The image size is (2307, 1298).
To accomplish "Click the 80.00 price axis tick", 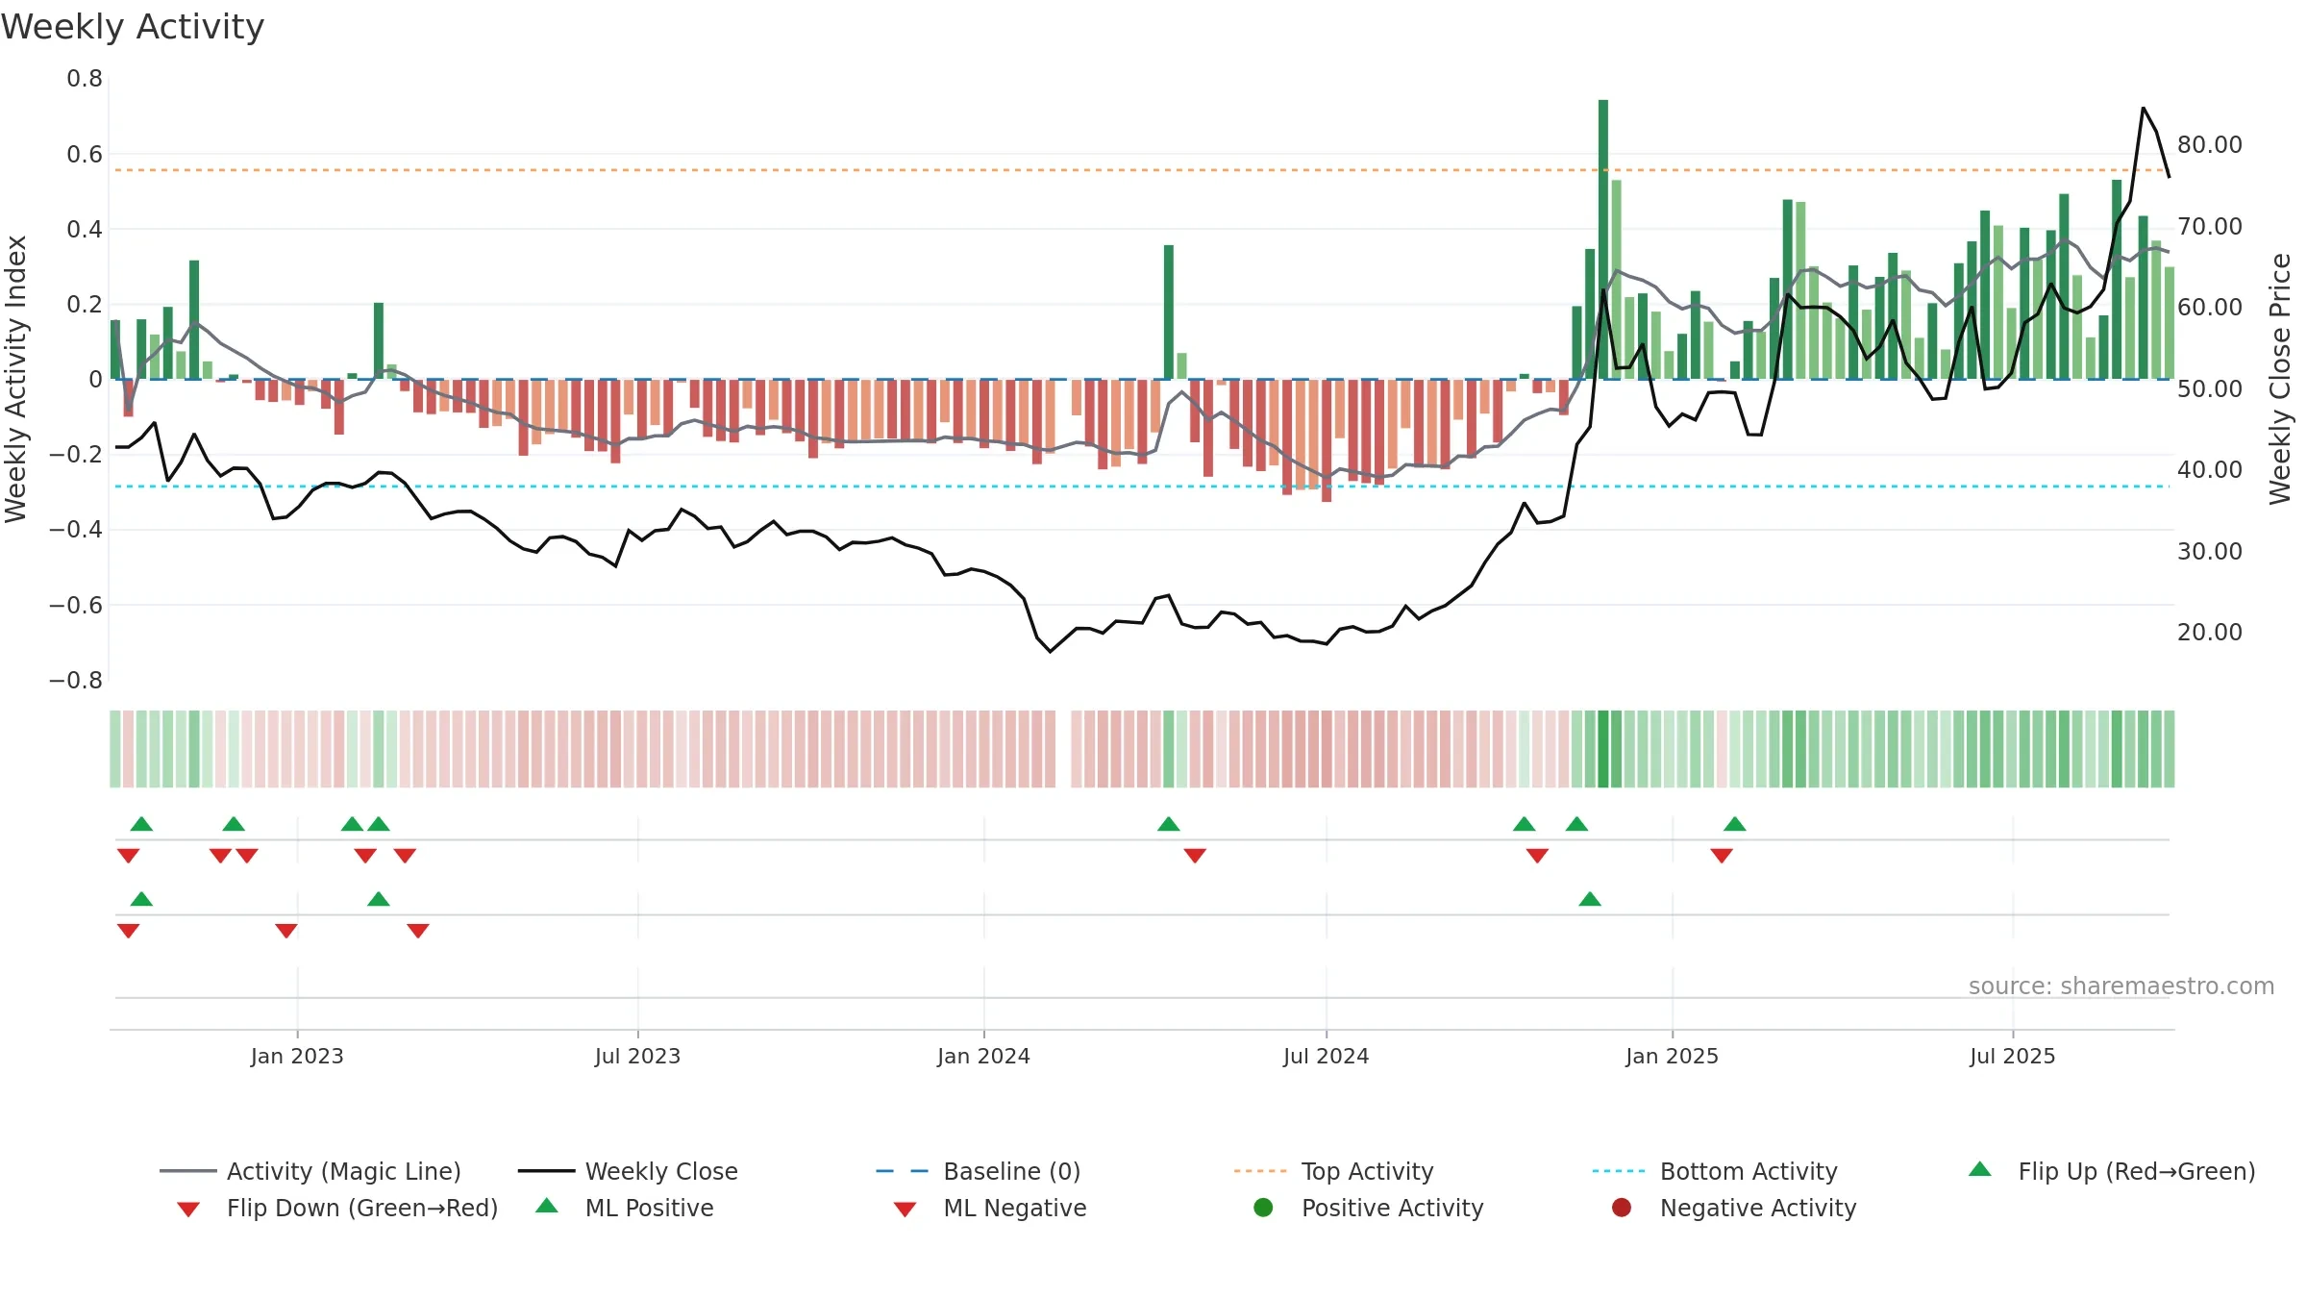I will pyautogui.click(x=2209, y=144).
